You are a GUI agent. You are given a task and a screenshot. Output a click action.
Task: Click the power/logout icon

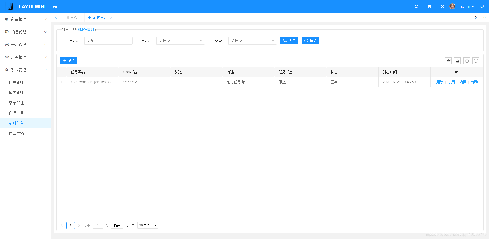click(x=482, y=6)
